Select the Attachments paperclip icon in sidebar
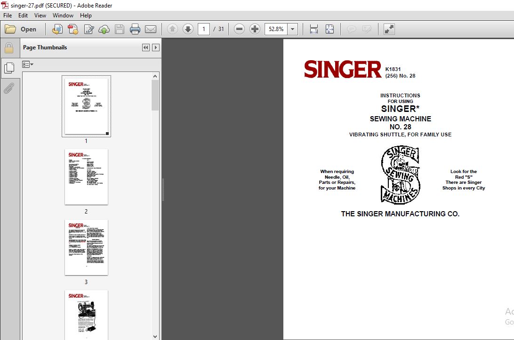 pos(10,88)
